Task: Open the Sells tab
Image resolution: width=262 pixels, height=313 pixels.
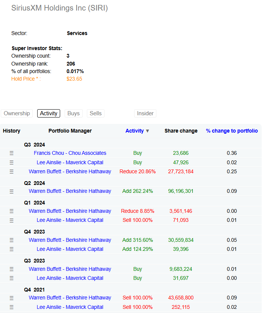Action: [95, 113]
